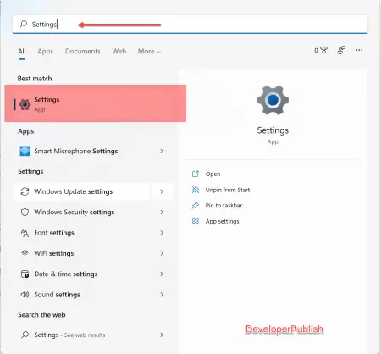Select the Web search tab
The width and height of the screenshot is (381, 354).
pyautogui.click(x=119, y=52)
